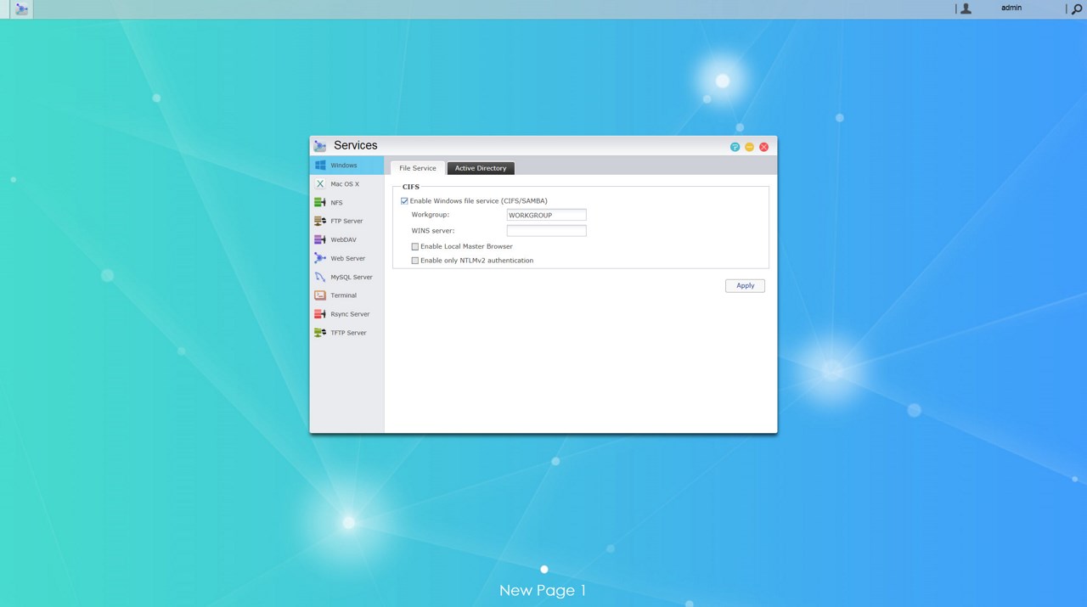This screenshot has height=607, width=1087.
Task: Click the NFS service icon
Action: [320, 203]
